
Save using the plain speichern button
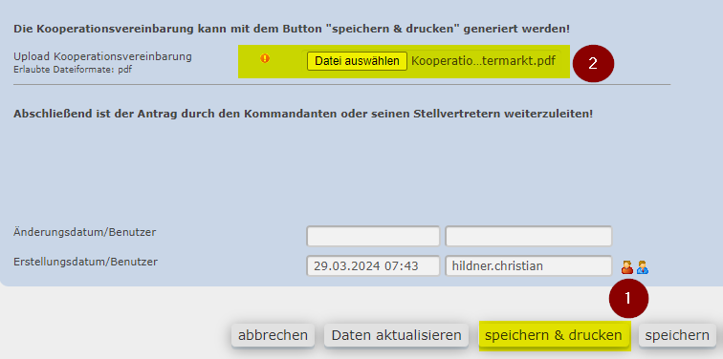pos(677,335)
